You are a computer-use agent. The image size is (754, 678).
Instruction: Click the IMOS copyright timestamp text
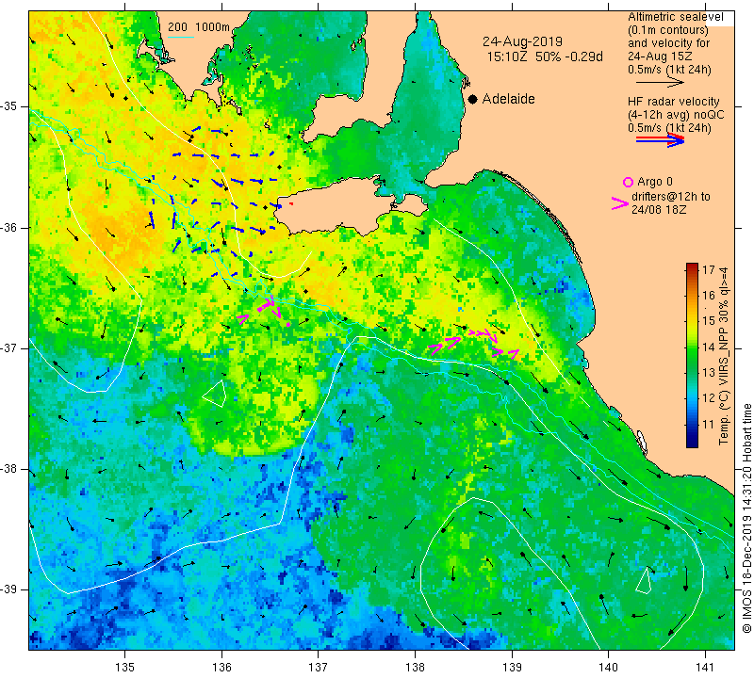pos(746,517)
